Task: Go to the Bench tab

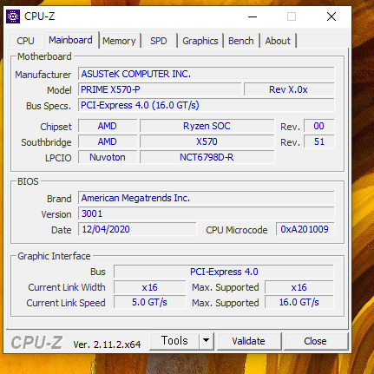Action: (241, 41)
